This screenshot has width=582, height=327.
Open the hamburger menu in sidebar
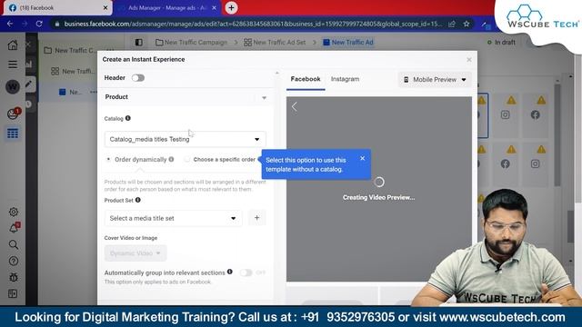(13, 64)
